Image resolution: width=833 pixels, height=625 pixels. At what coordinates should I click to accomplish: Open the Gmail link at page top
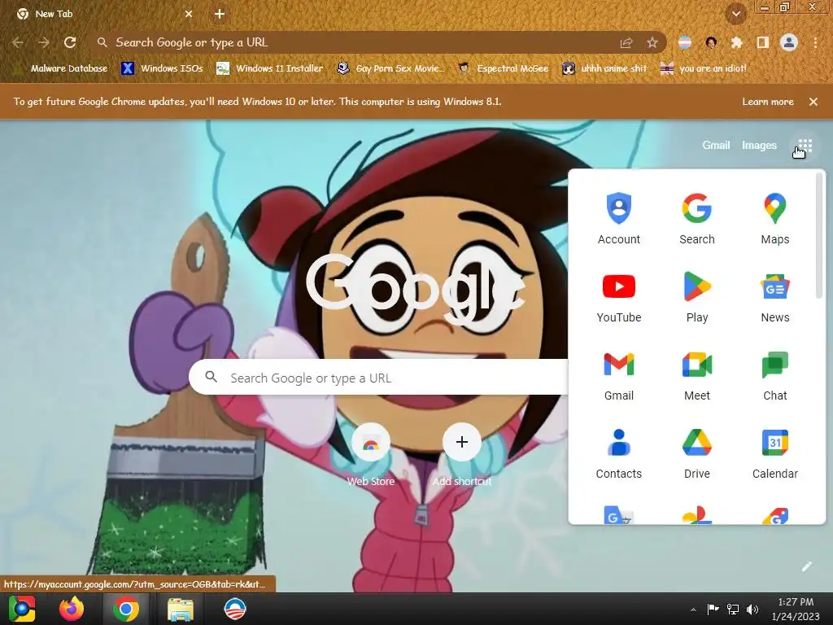click(x=716, y=145)
